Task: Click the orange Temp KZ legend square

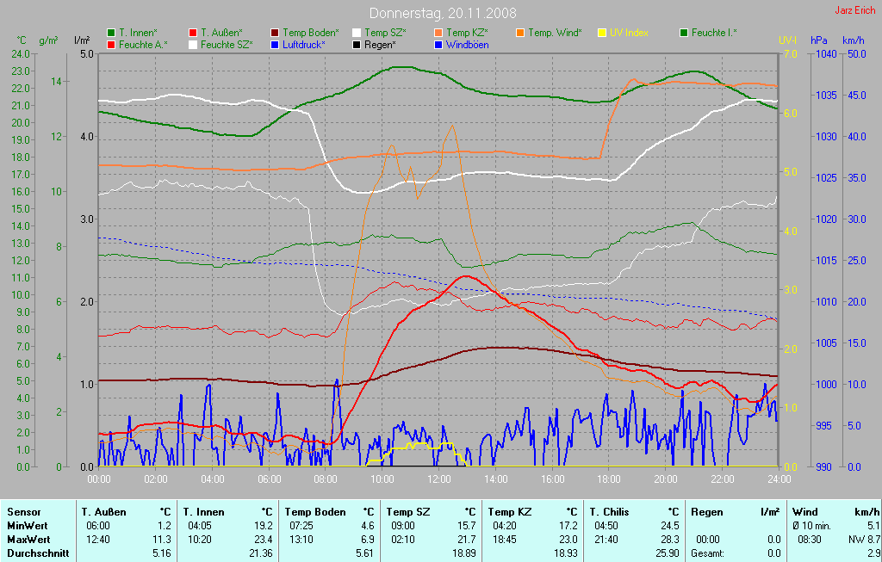Action: pyautogui.click(x=438, y=33)
